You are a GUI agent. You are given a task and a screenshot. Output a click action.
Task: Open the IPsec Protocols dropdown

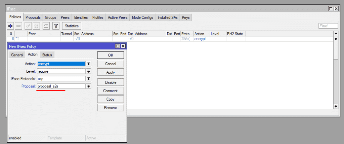(89, 79)
